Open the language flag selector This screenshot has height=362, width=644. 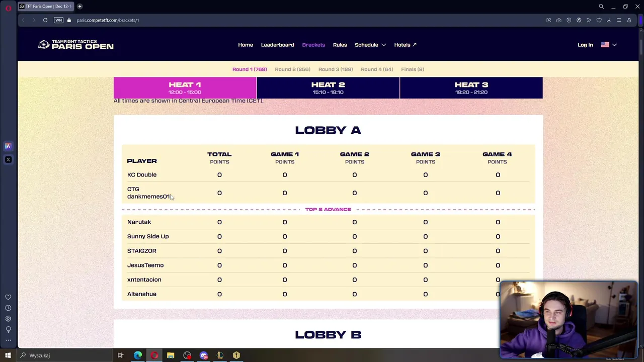click(609, 45)
